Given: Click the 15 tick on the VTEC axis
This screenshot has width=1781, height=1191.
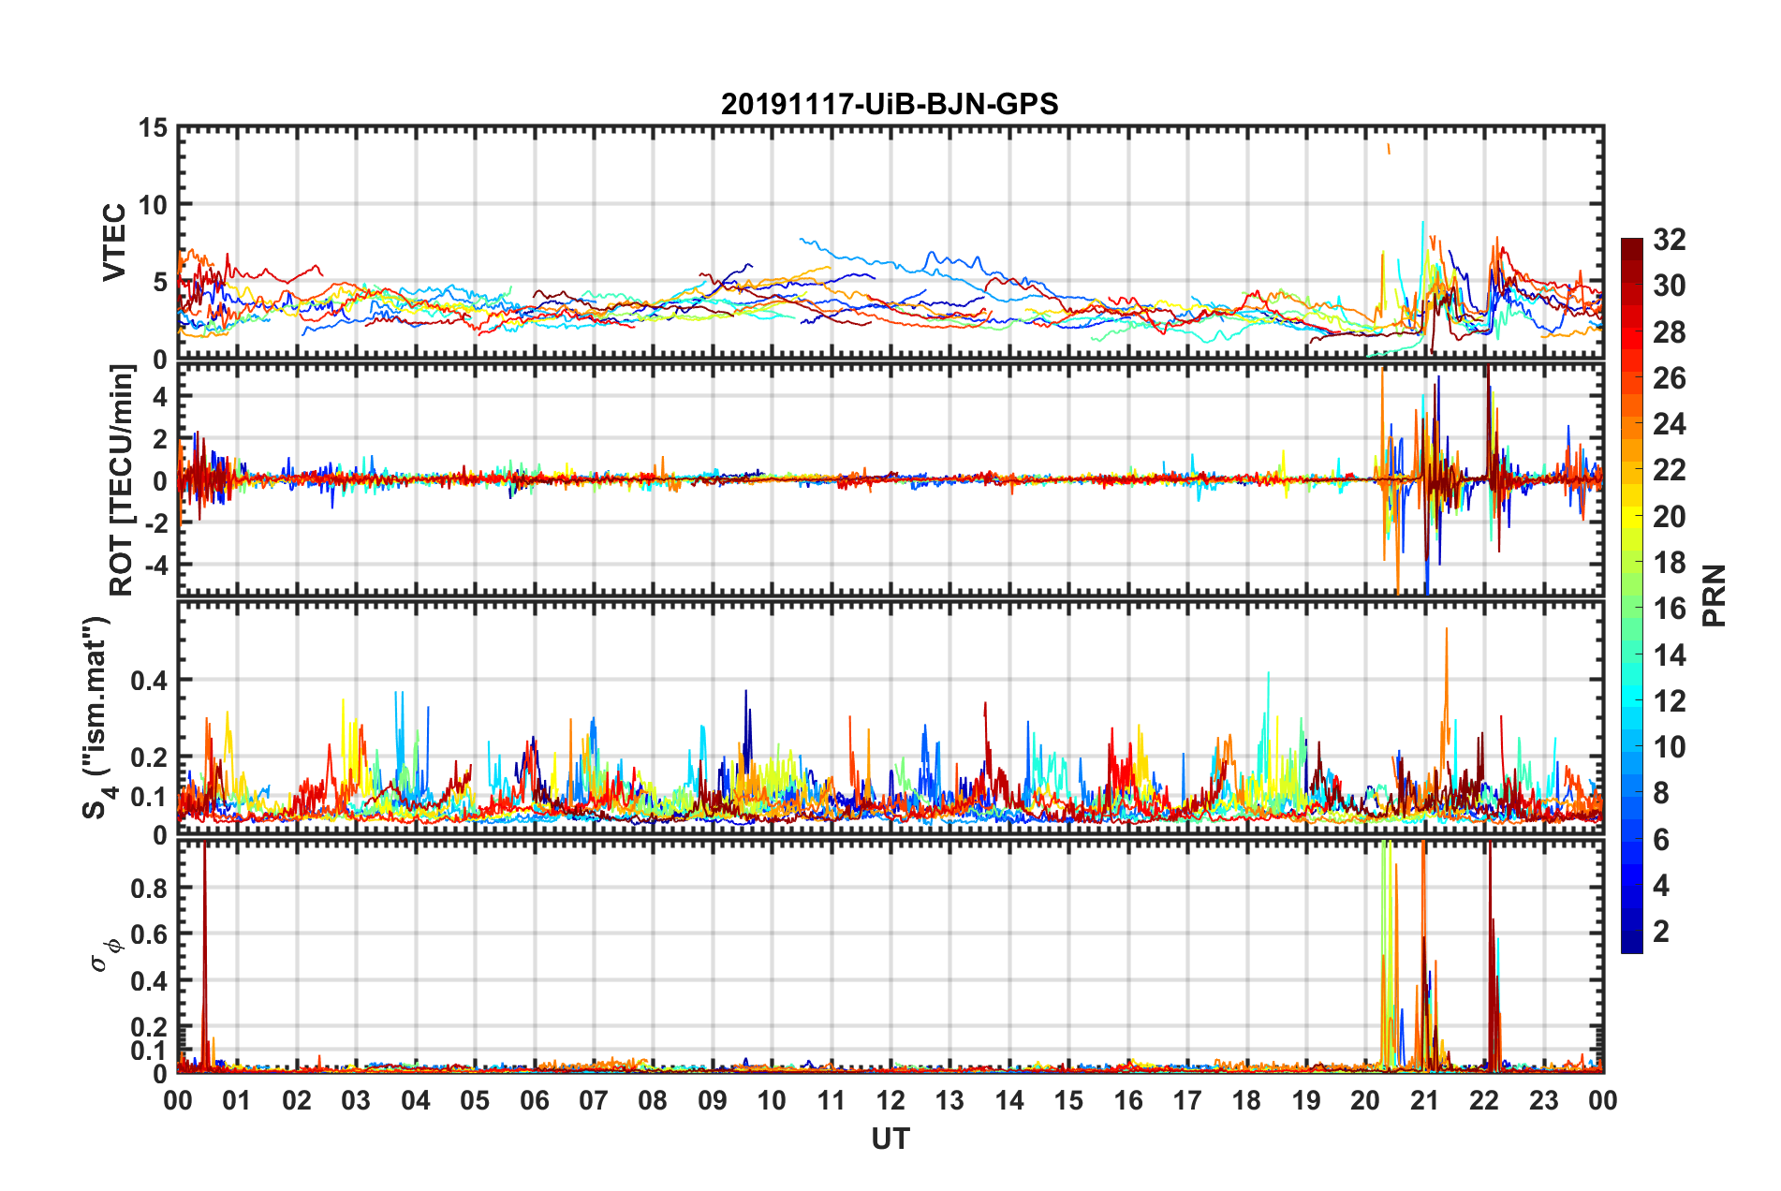Looking at the screenshot, I should pyautogui.click(x=154, y=127).
